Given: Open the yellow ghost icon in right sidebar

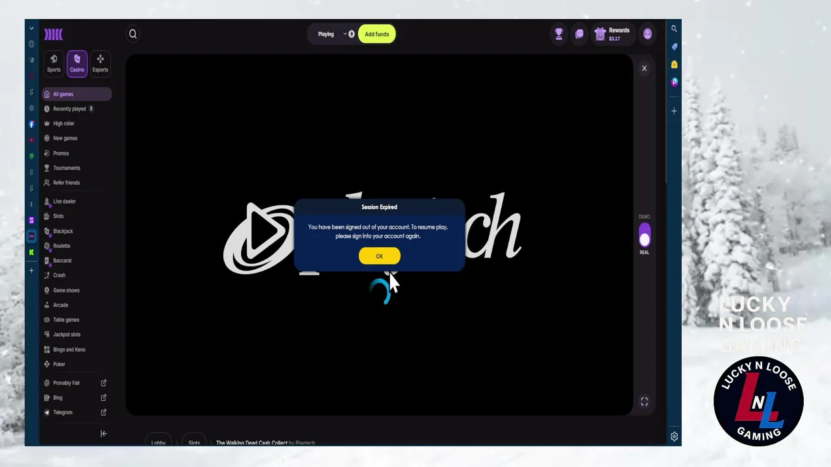Looking at the screenshot, I should click(x=674, y=64).
